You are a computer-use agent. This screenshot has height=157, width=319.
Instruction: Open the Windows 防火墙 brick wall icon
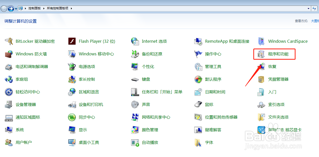click(9, 54)
